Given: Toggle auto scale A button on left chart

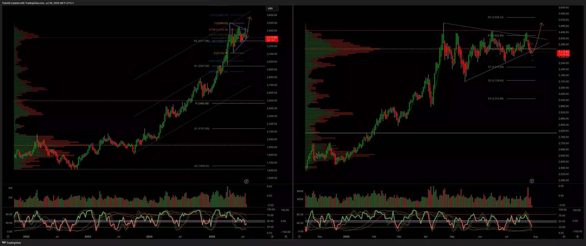Looking at the screenshot, I should point(272,236).
